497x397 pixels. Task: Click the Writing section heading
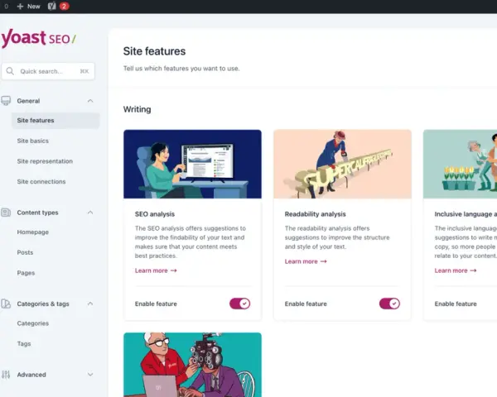(x=137, y=109)
